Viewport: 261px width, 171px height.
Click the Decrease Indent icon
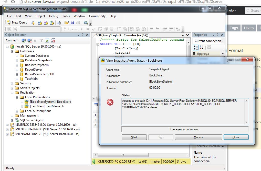165,29
